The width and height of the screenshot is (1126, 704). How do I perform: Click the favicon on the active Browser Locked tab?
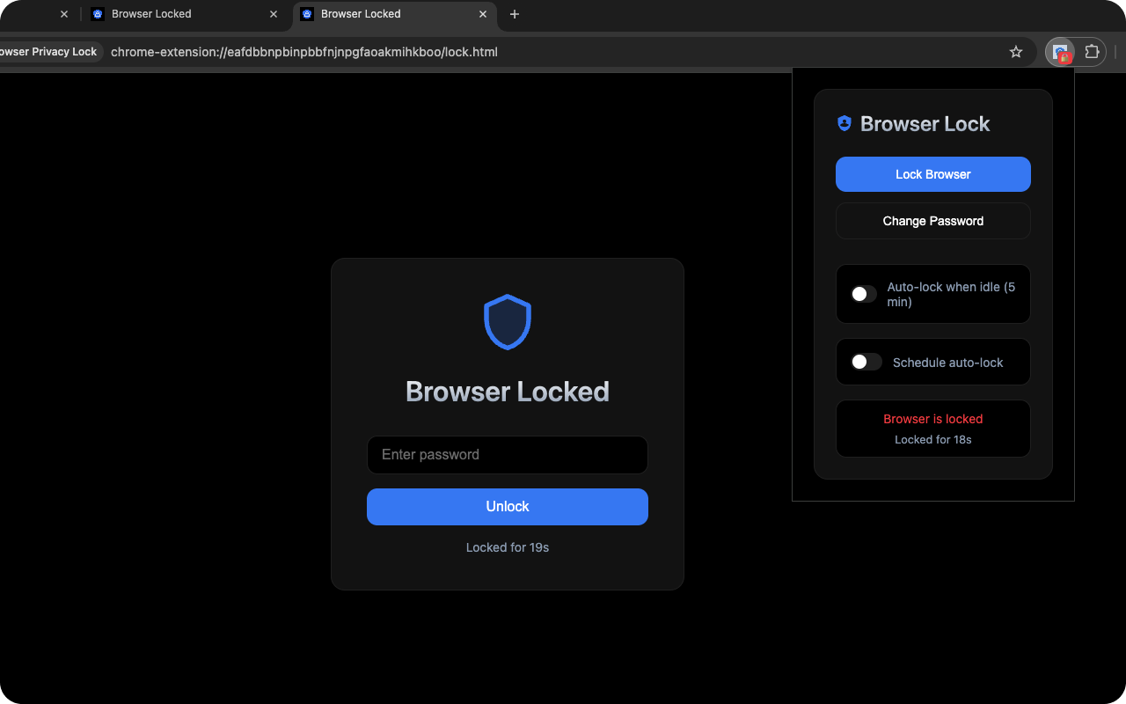point(306,14)
